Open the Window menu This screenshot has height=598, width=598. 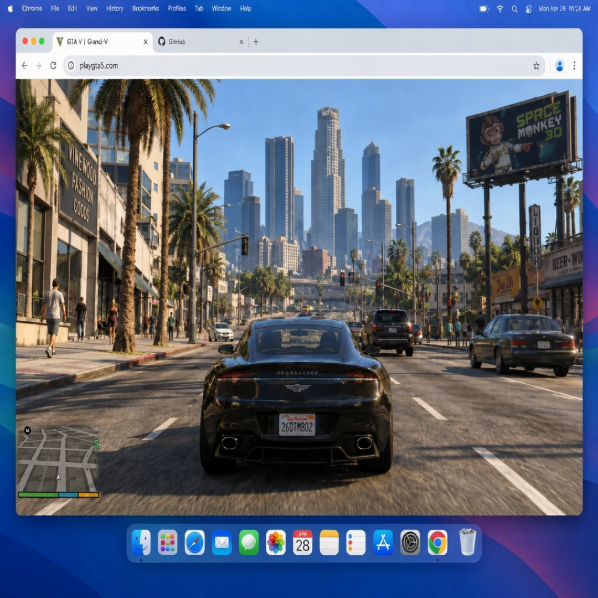click(221, 8)
